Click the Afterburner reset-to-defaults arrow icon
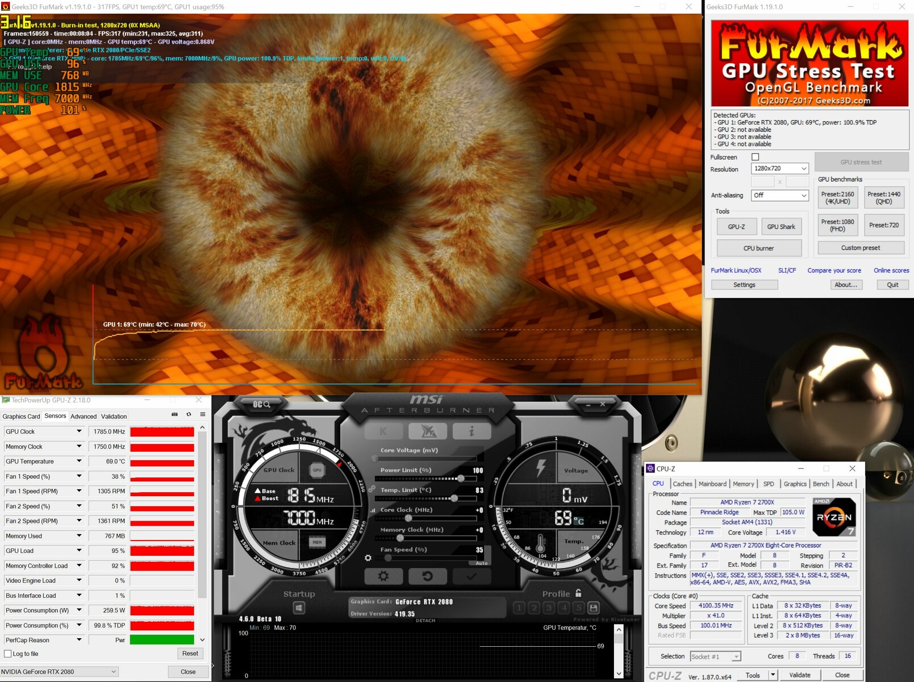Screen dimensions: 914x682 pyautogui.click(x=427, y=576)
